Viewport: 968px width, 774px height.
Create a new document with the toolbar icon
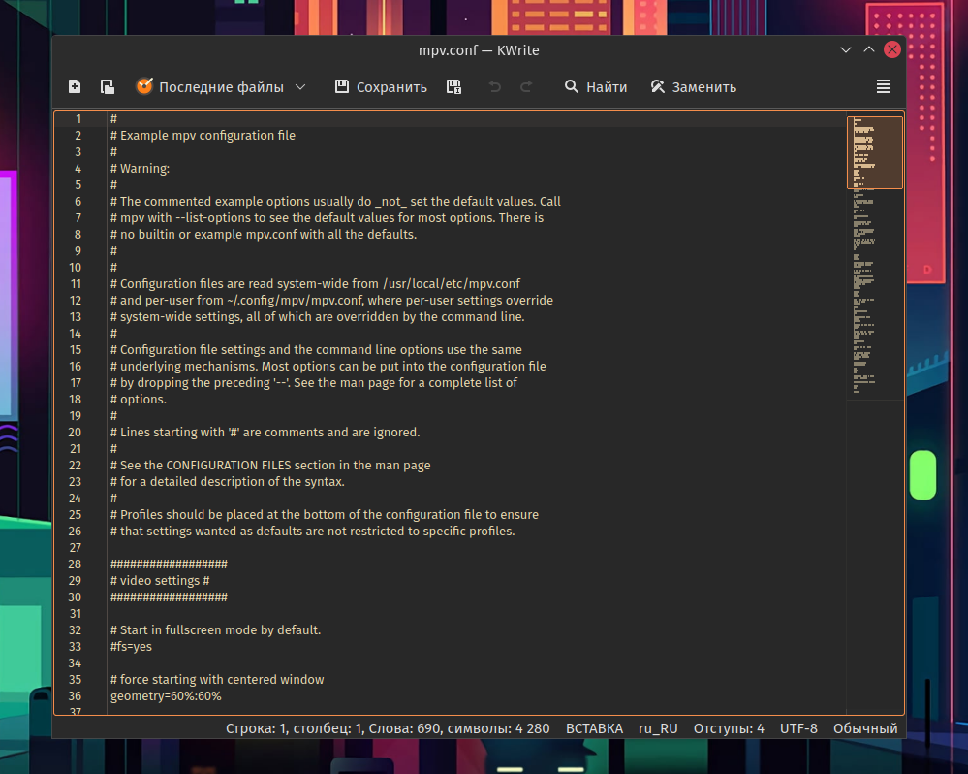click(x=74, y=87)
